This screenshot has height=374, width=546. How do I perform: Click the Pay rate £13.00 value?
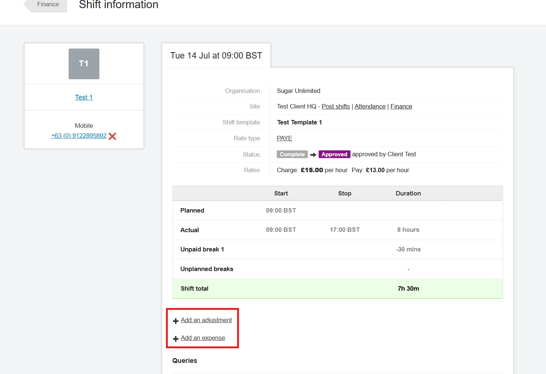[375, 170]
